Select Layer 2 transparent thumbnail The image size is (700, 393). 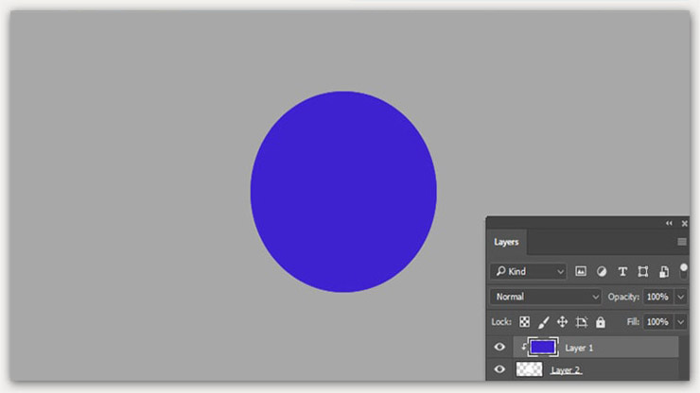click(529, 369)
